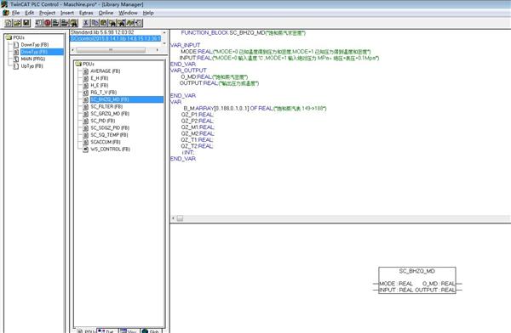The width and height of the screenshot is (511, 333).
Task: Click the icon next to AVERAGE (FB)
Action: tap(85, 71)
